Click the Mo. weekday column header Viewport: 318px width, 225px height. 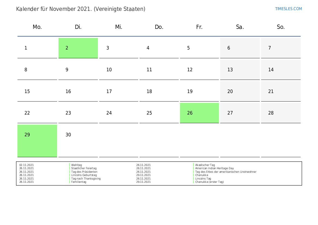(x=37, y=27)
